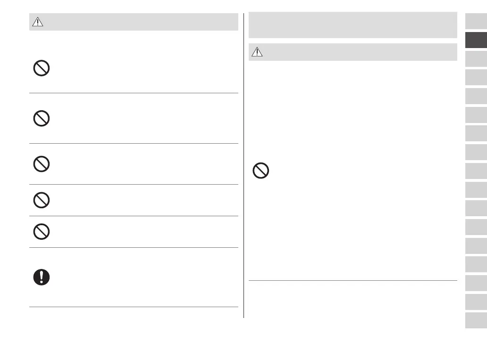
Task: Select the second side tab from bottom
Action: pyautogui.click(x=476, y=301)
